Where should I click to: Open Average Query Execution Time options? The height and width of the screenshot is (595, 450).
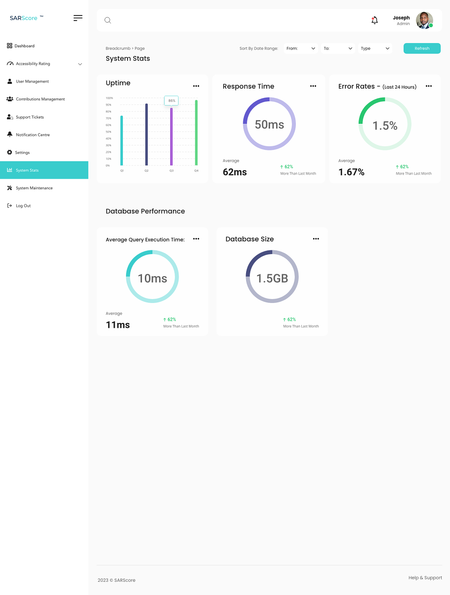point(196,239)
